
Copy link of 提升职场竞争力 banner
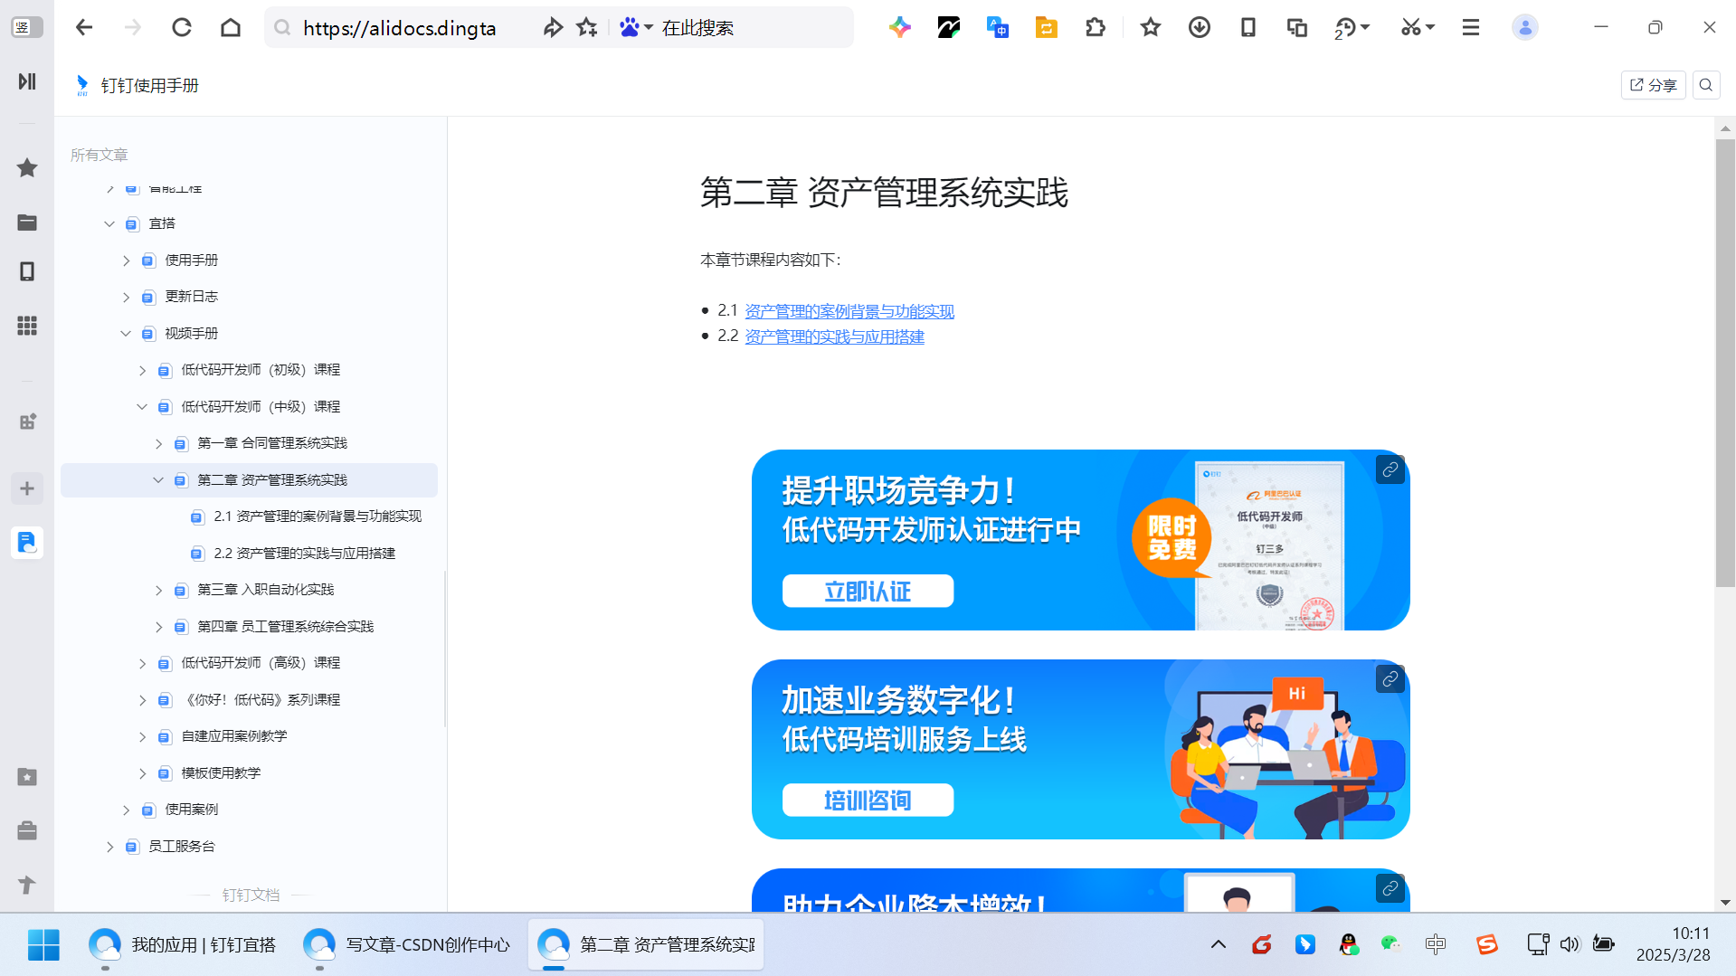click(x=1390, y=469)
